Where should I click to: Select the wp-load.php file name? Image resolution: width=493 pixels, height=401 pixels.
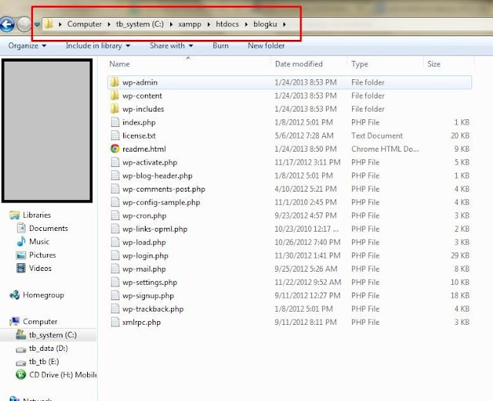(x=144, y=242)
